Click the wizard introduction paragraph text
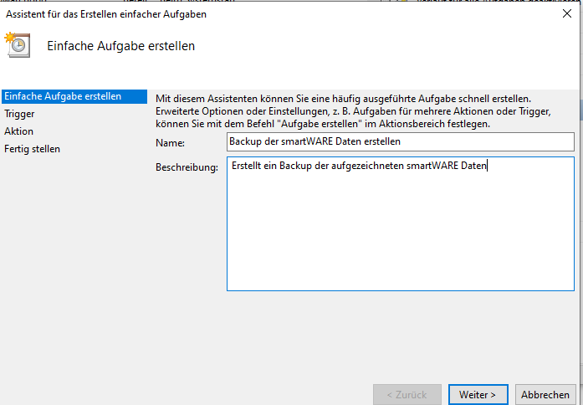583x405 pixels. tap(351, 111)
